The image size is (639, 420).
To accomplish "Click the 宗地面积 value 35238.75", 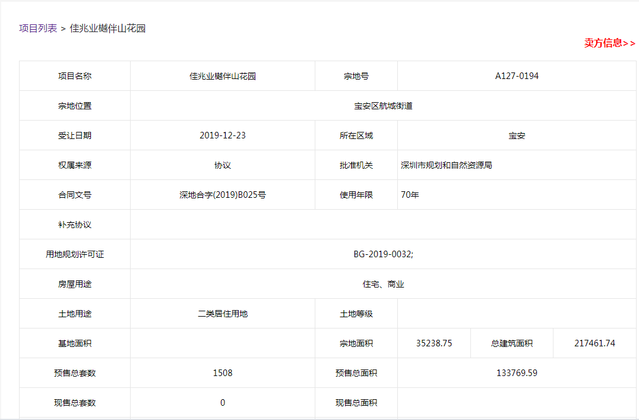I will click(432, 343).
